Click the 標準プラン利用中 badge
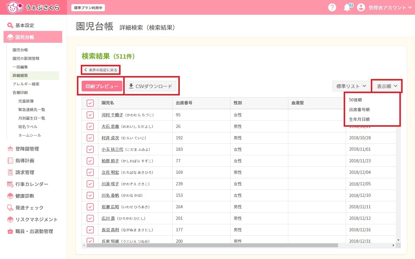The width and height of the screenshot is (415, 259). [88, 8]
